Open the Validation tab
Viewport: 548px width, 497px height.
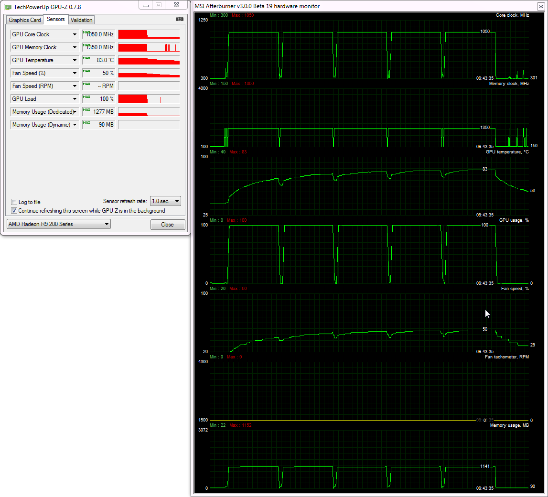pyautogui.click(x=81, y=20)
